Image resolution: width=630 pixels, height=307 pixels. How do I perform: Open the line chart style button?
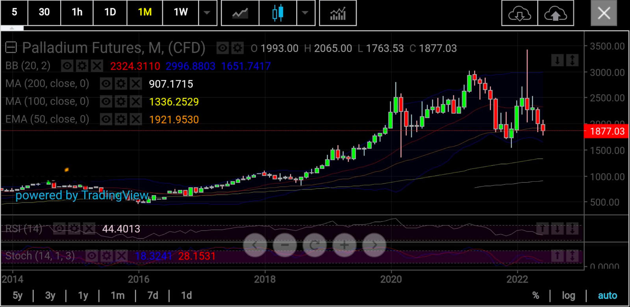coord(240,13)
